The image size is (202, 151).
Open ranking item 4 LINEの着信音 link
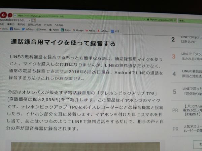click(x=192, y=73)
